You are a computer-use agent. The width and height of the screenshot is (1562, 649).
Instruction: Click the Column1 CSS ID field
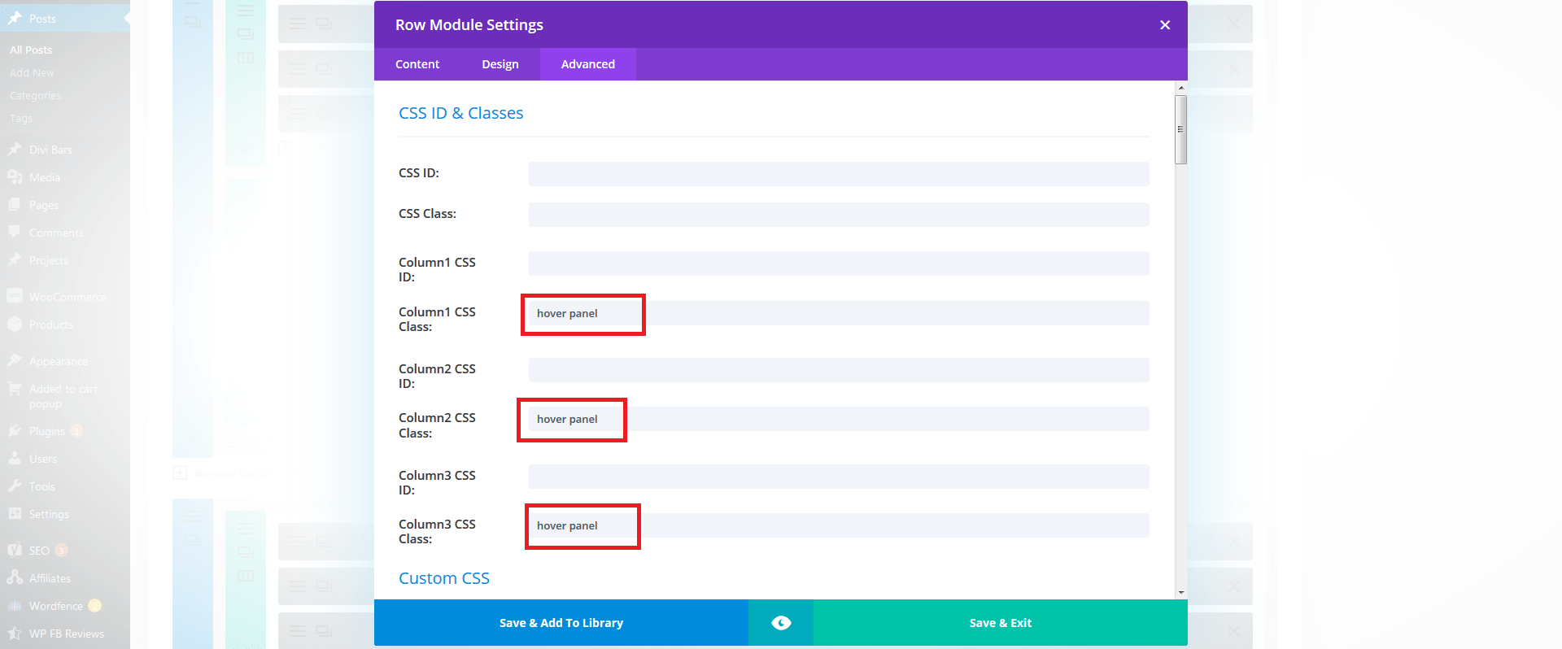tap(838, 264)
